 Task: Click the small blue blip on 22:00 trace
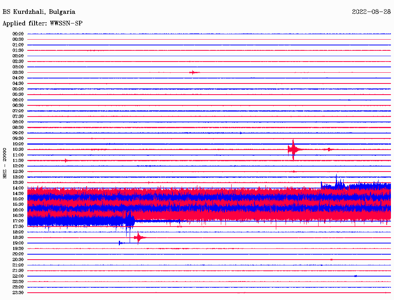pos(355,276)
